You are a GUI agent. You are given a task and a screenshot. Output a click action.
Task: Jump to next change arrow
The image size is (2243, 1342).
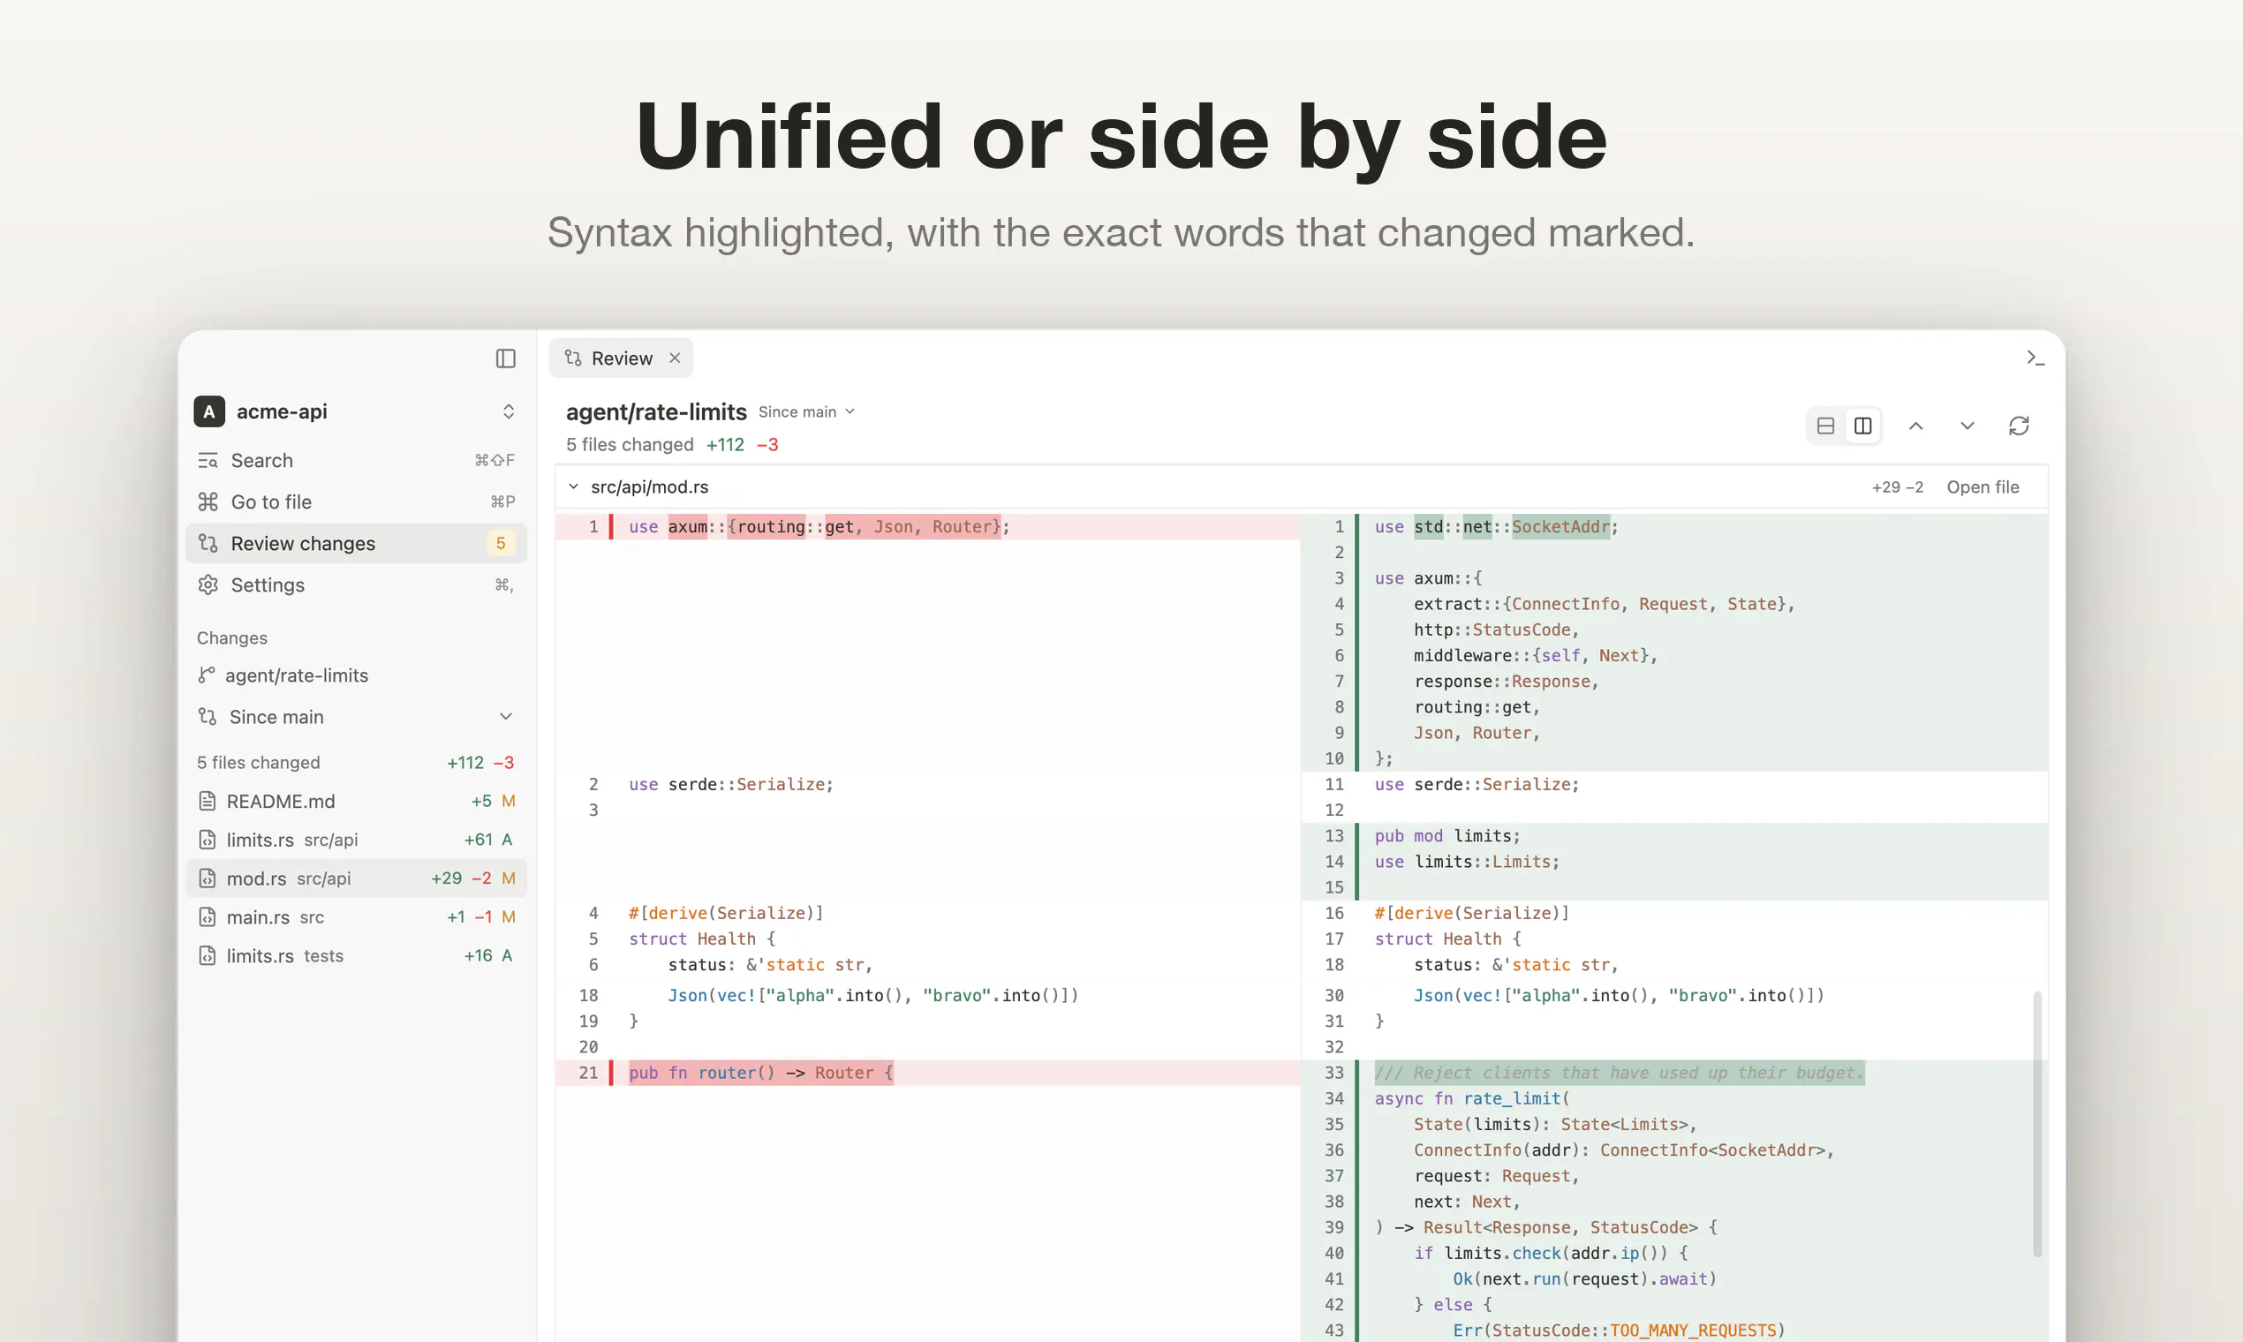(x=1967, y=426)
